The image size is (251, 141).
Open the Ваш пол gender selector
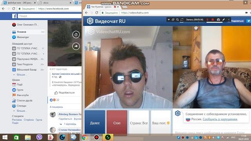[x=161, y=123]
